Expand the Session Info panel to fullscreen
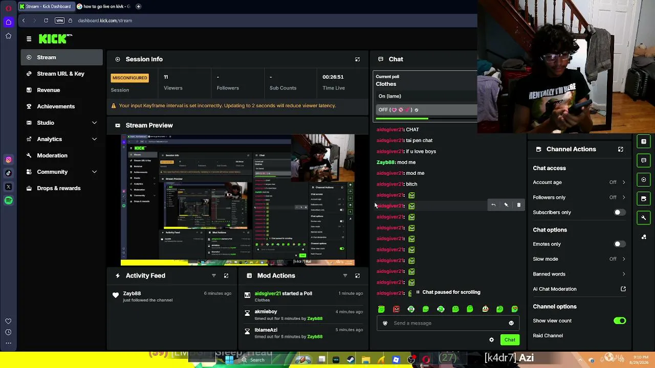 [x=357, y=59]
